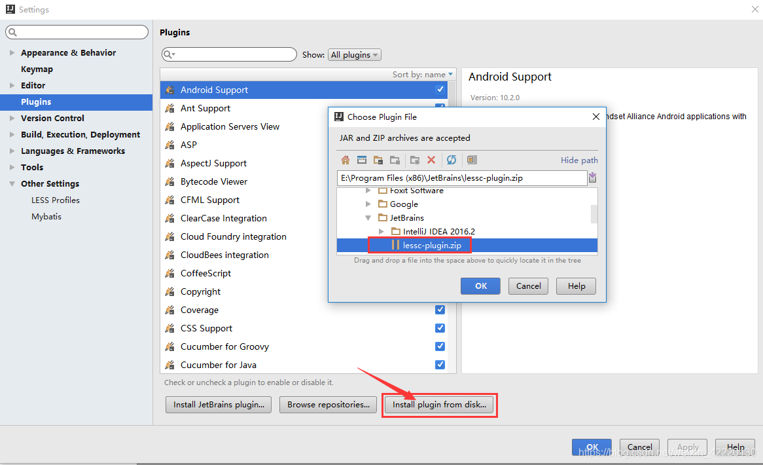Go to Home directory in file chooser
This screenshot has width=763, height=465.
(346, 160)
